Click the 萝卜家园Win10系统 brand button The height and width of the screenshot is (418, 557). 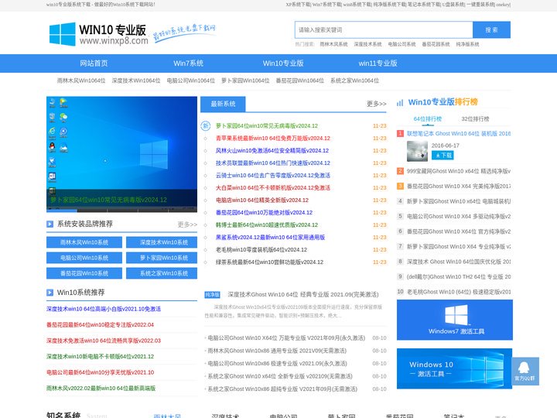click(x=162, y=258)
